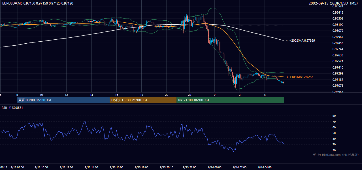The width and height of the screenshot is (362, 170).
Task: Click hour label 14 under the price chart
Action: (x=91, y=95)
